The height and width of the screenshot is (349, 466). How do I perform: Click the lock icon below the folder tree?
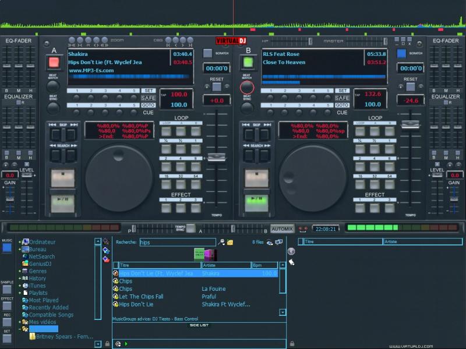pyautogui.click(x=106, y=344)
